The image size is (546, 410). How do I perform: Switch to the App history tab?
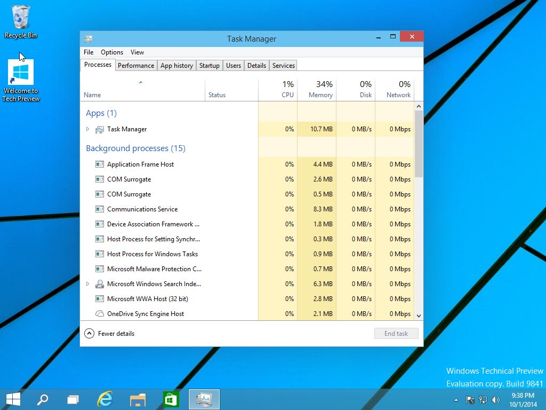click(176, 66)
